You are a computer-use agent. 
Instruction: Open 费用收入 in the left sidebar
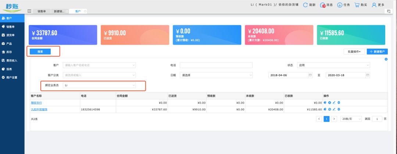(12, 60)
